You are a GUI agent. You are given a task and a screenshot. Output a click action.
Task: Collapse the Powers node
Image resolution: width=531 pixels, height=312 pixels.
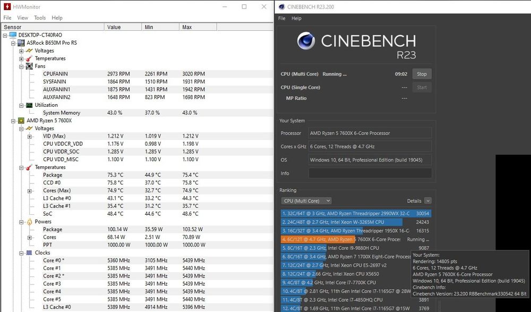pos(21,222)
